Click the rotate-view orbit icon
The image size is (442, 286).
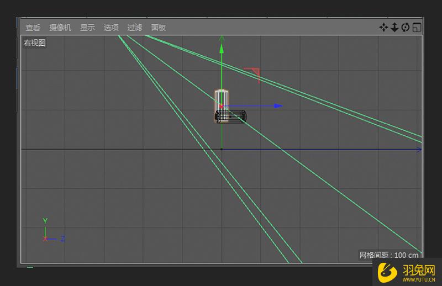406,28
